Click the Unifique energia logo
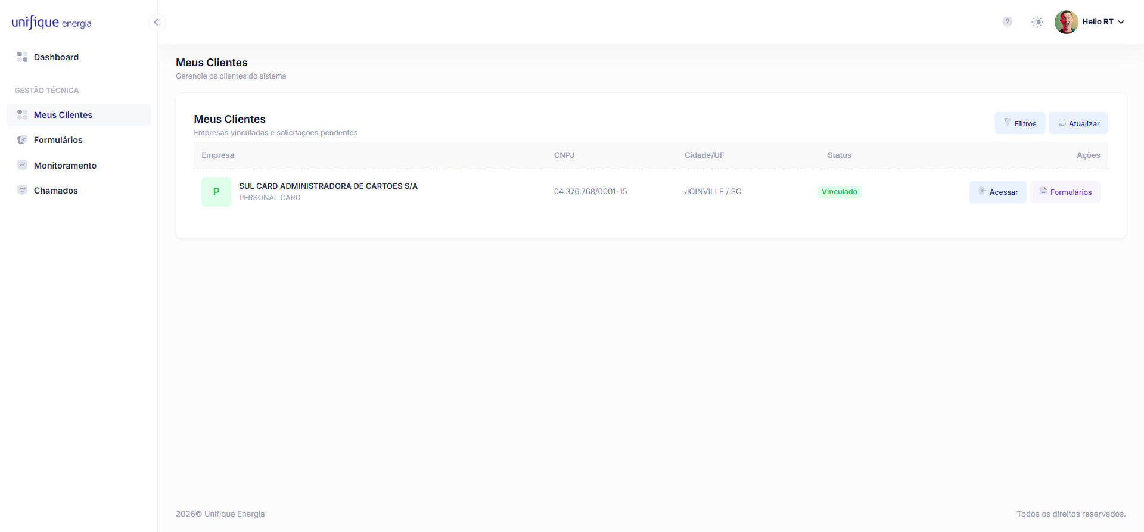The image size is (1144, 532). click(x=52, y=23)
